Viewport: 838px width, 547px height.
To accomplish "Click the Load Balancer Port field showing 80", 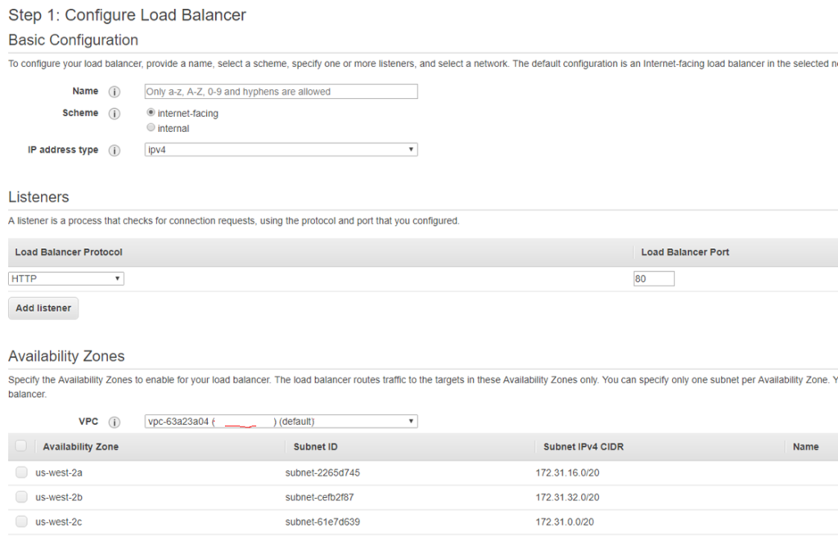I will pos(653,278).
